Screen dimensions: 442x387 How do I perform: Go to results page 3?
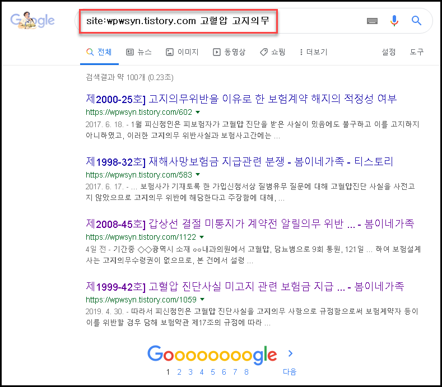pyautogui.click(x=190, y=372)
